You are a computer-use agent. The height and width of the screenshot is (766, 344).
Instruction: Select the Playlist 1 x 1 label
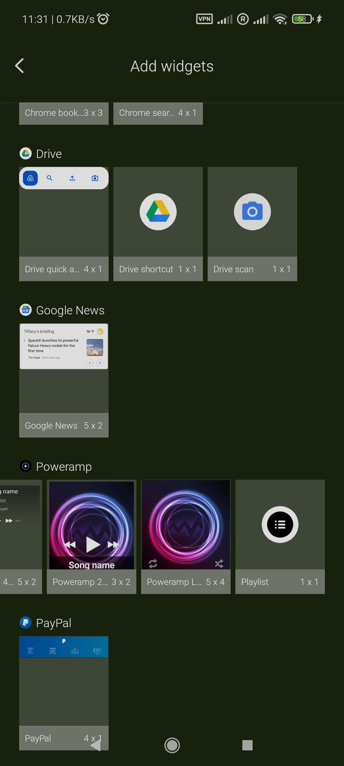tap(280, 582)
